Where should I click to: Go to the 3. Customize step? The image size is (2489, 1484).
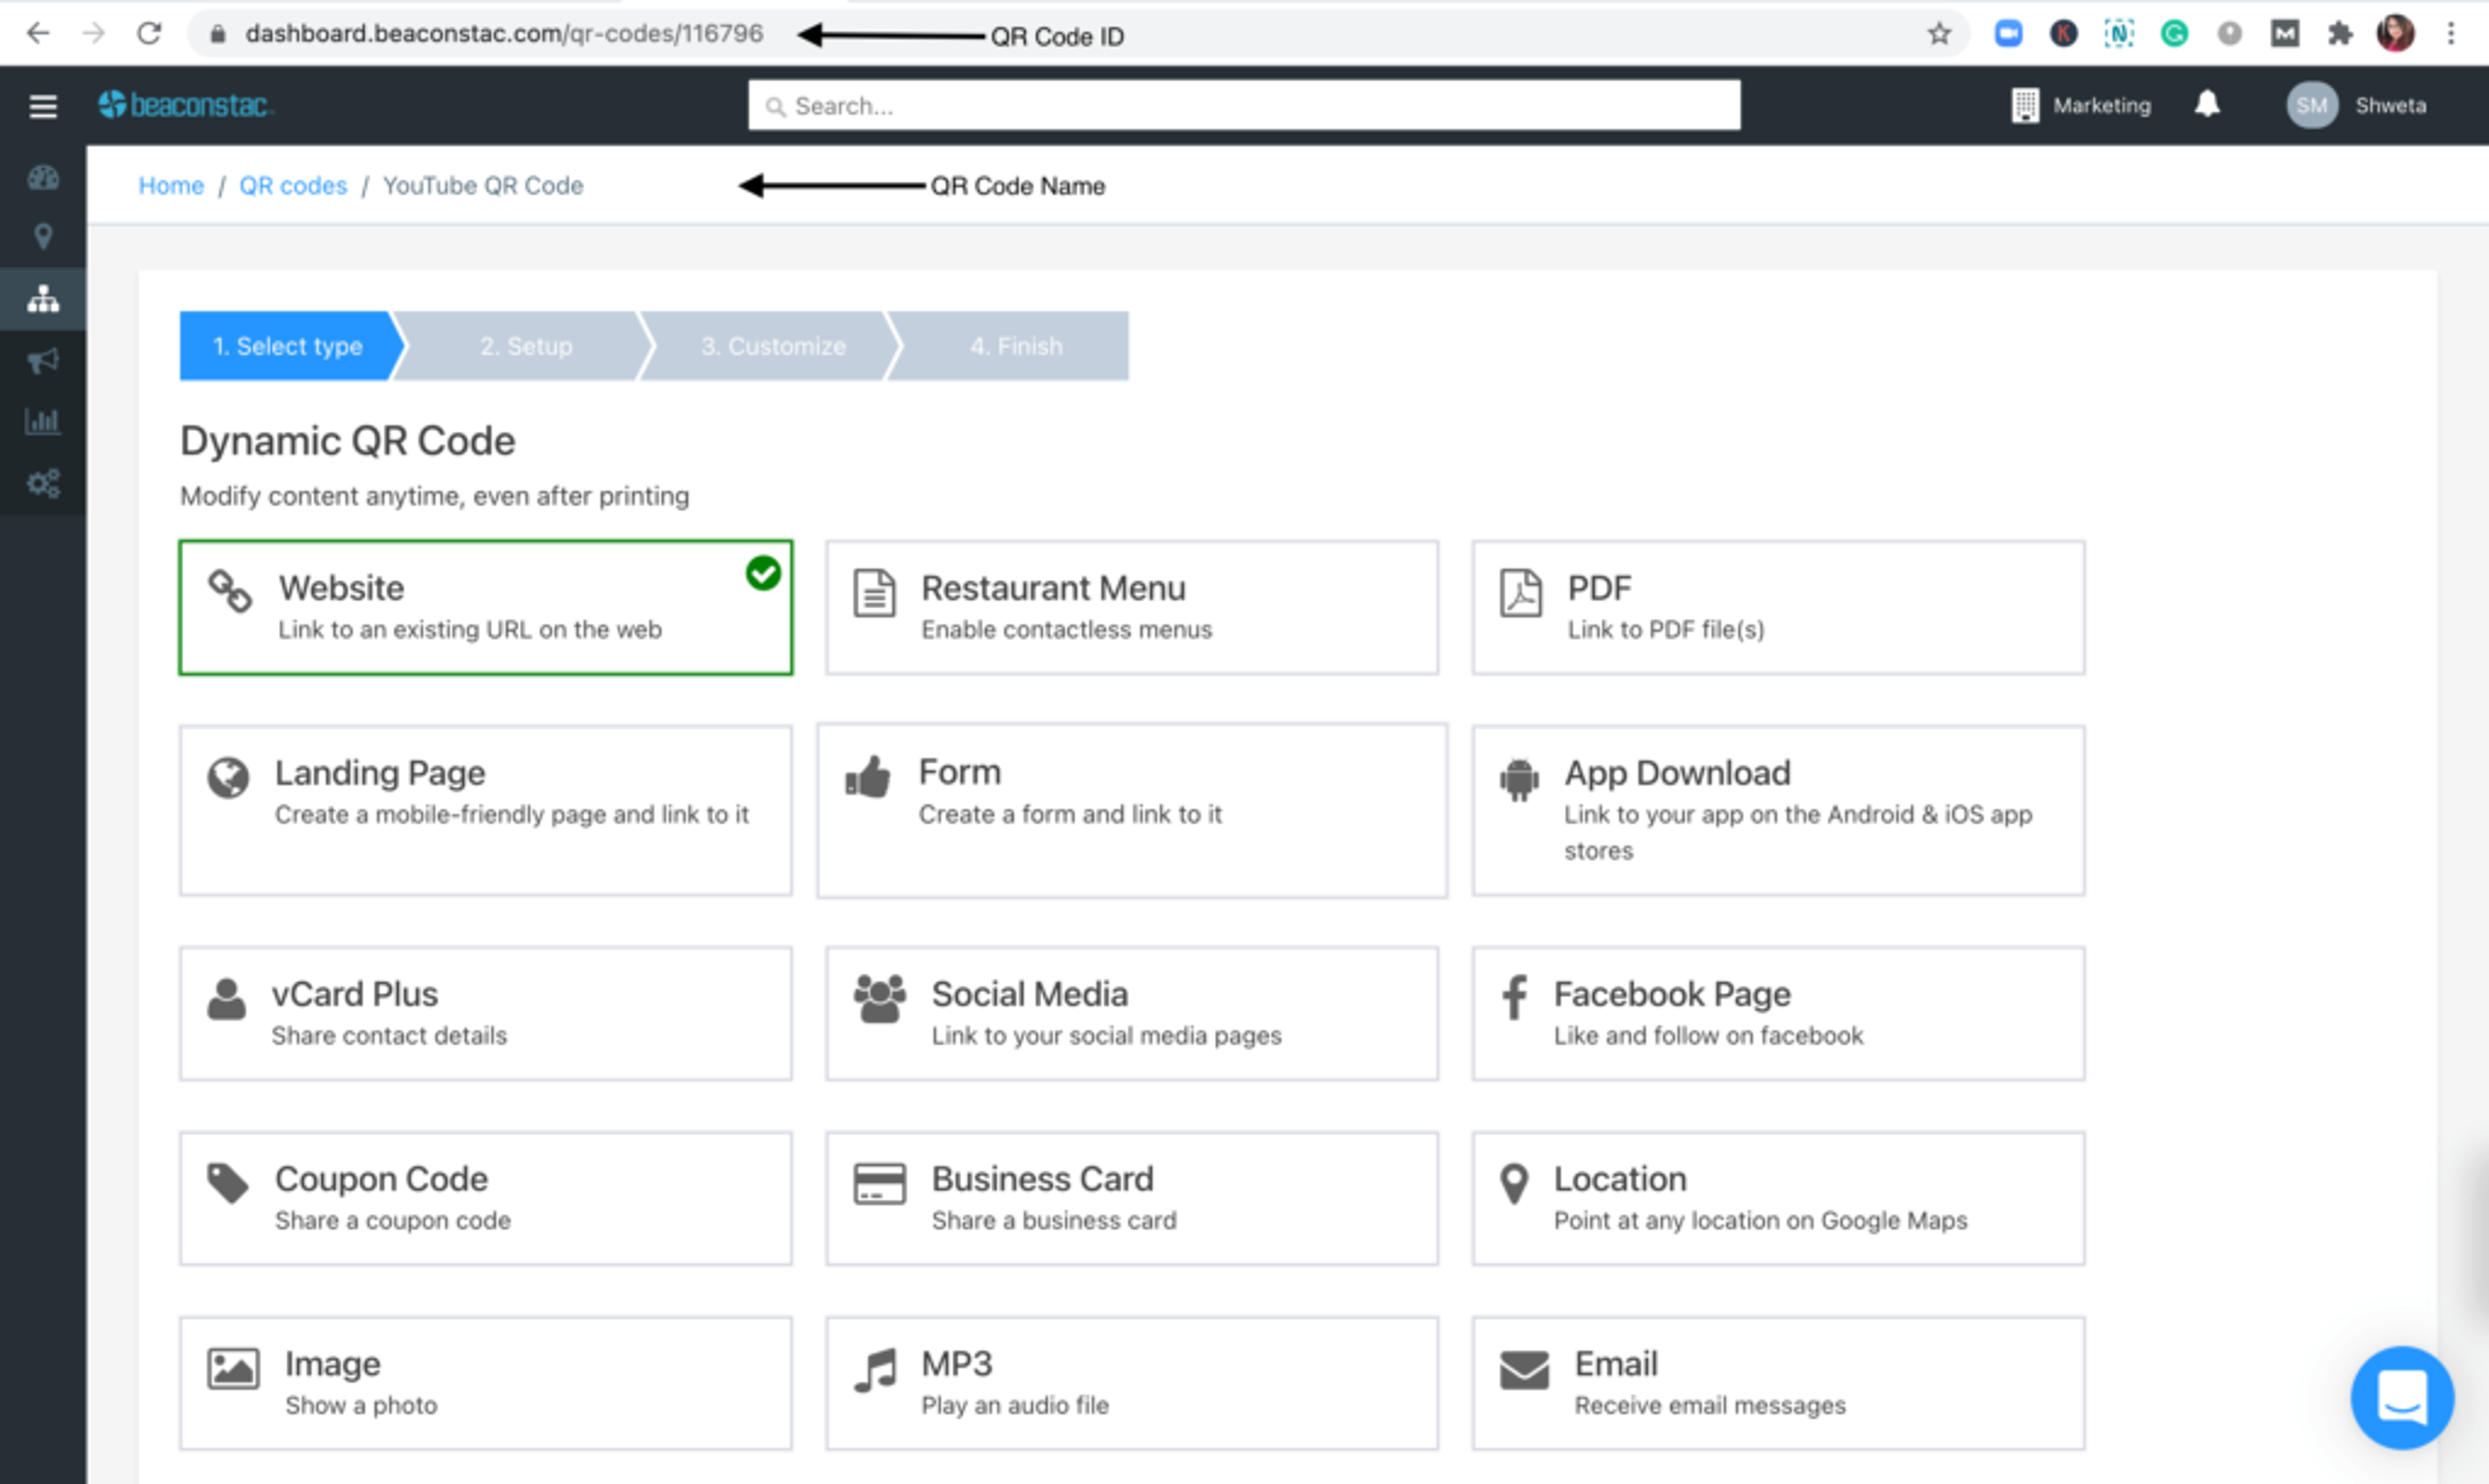click(x=773, y=346)
